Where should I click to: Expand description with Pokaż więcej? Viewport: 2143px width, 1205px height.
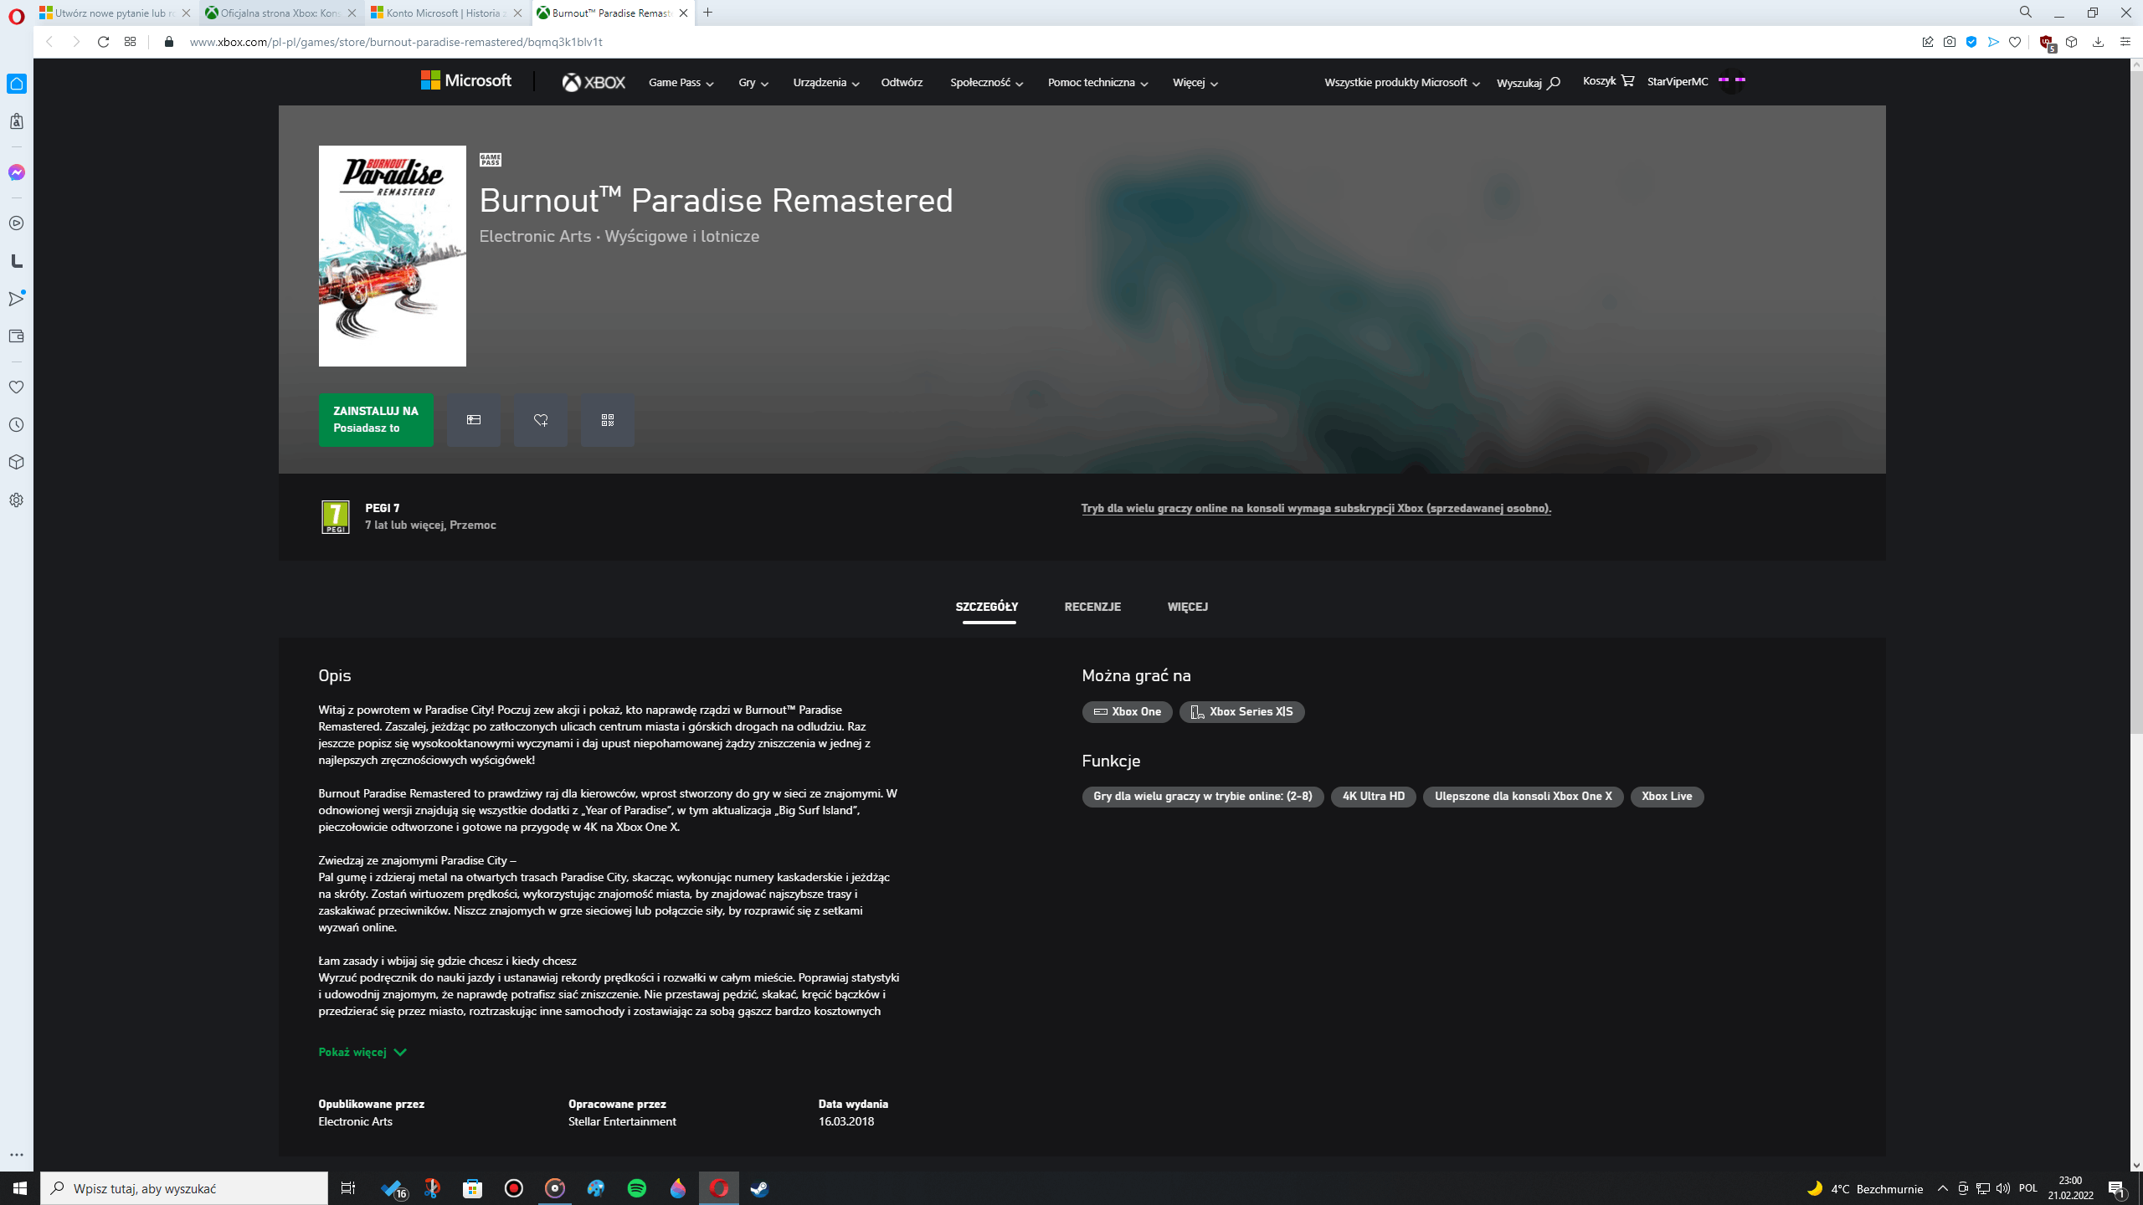click(362, 1053)
